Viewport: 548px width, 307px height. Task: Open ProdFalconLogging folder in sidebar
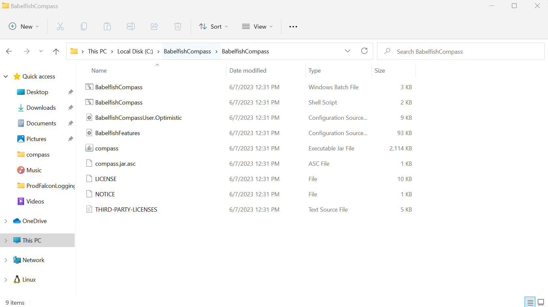(x=51, y=186)
